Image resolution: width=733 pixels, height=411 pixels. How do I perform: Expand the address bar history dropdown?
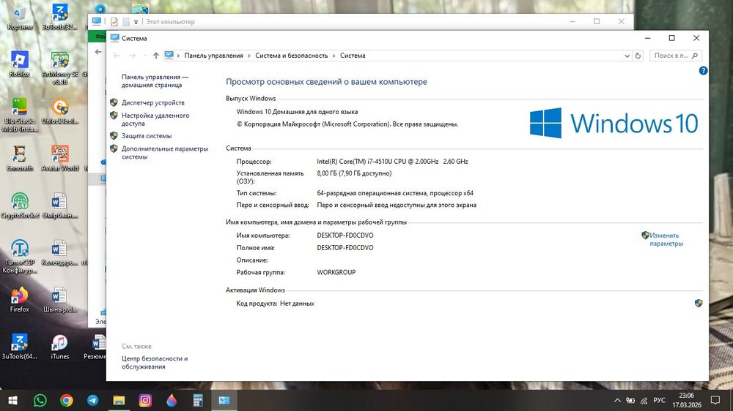tap(627, 56)
